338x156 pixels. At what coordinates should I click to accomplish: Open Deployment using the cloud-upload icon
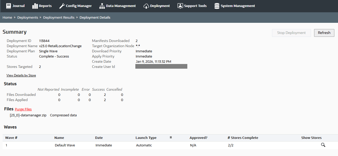(x=146, y=6)
